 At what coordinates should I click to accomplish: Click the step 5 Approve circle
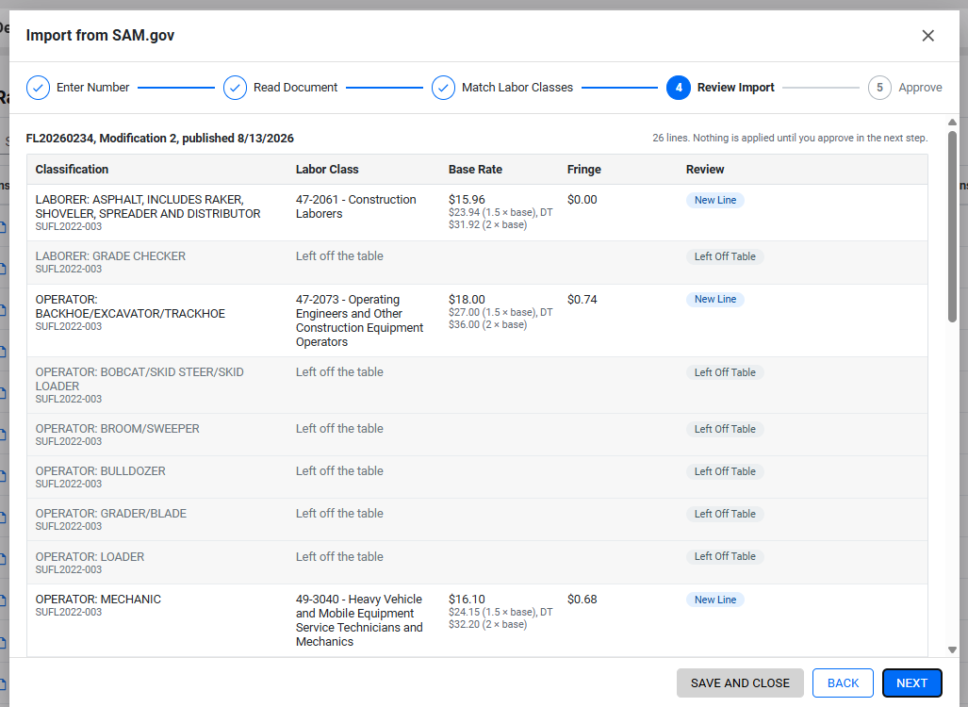pyautogui.click(x=879, y=88)
